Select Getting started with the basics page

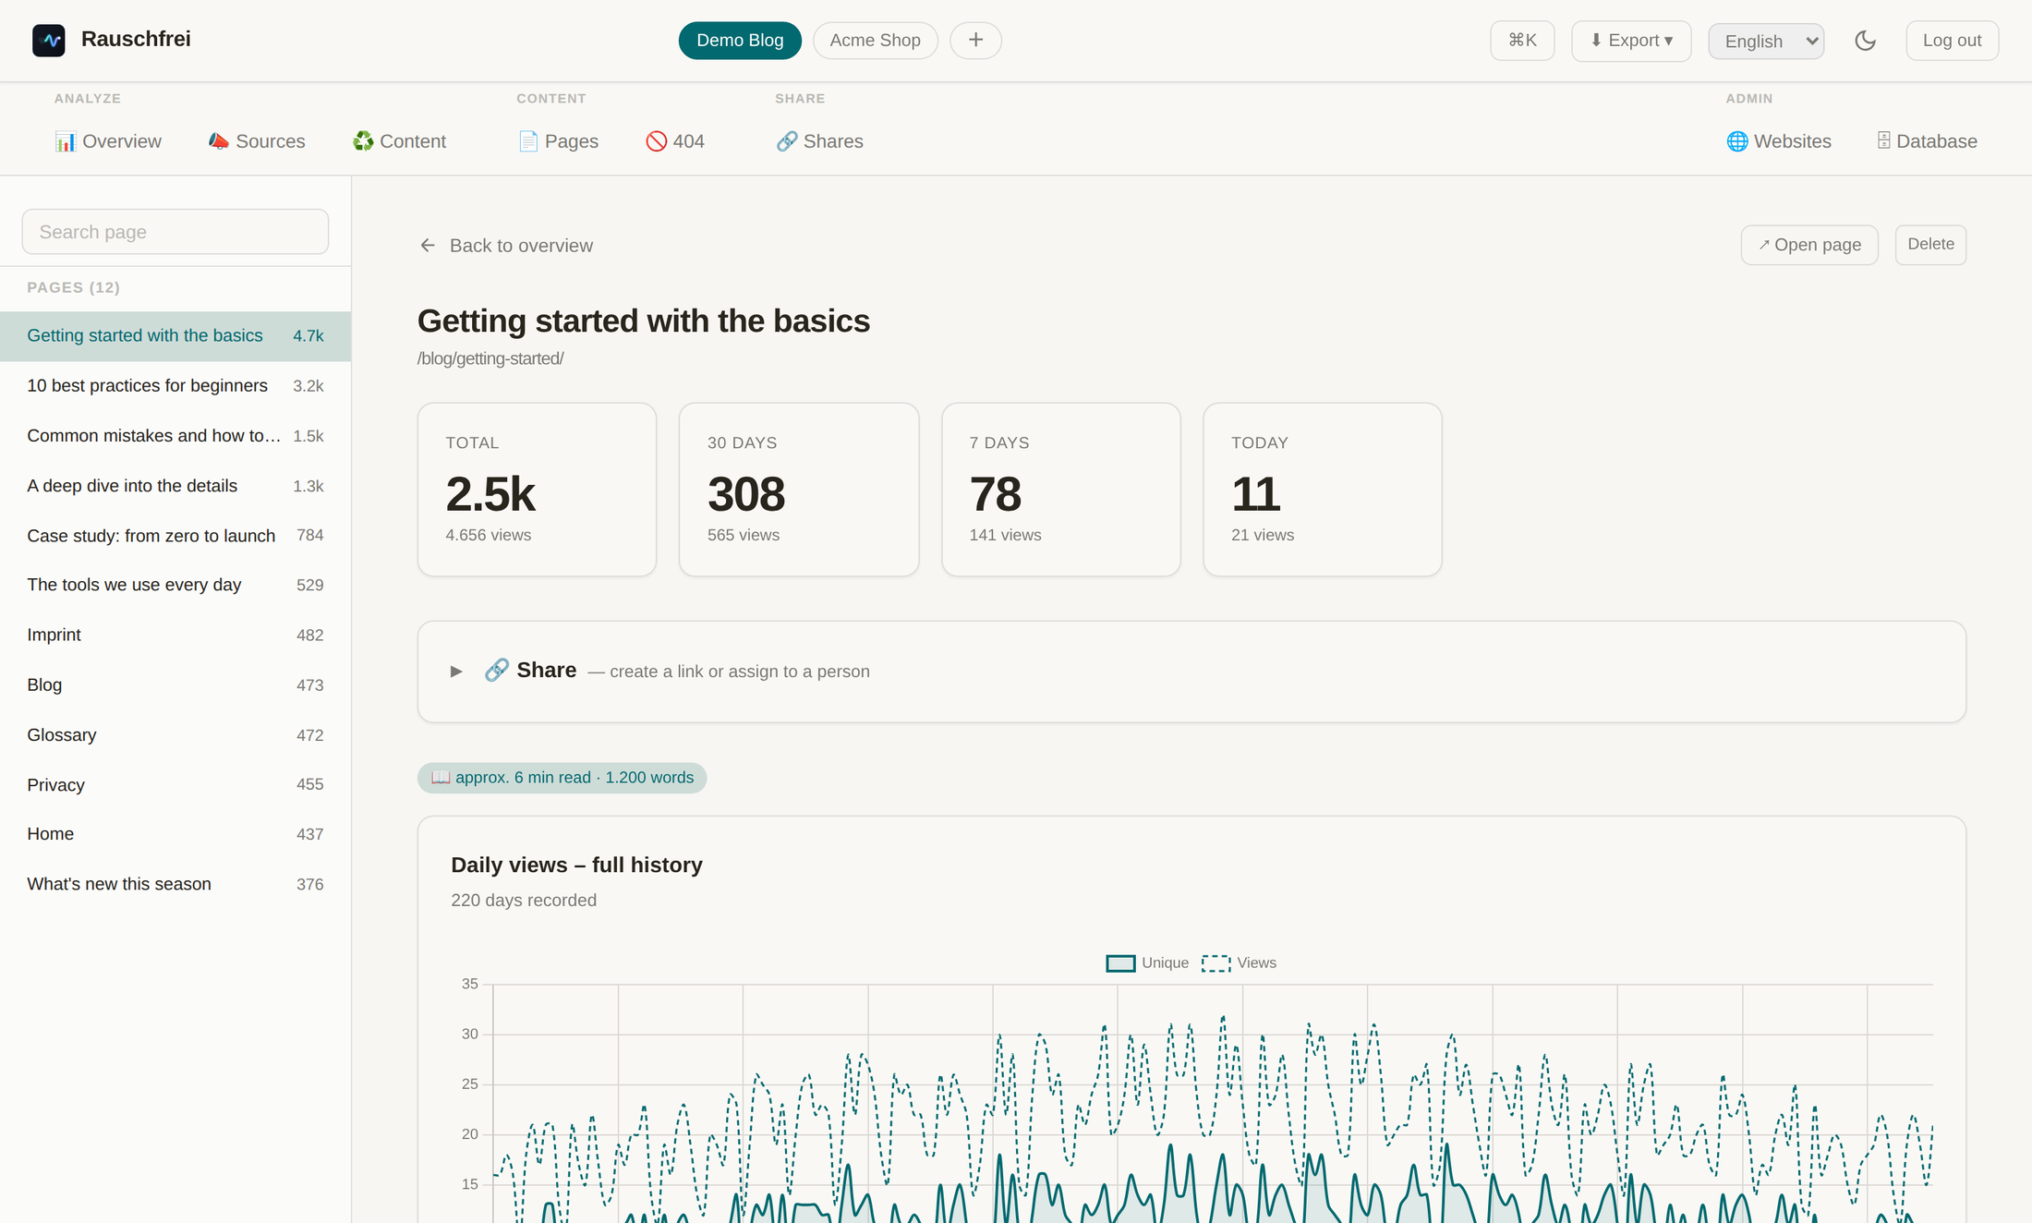tap(175, 336)
